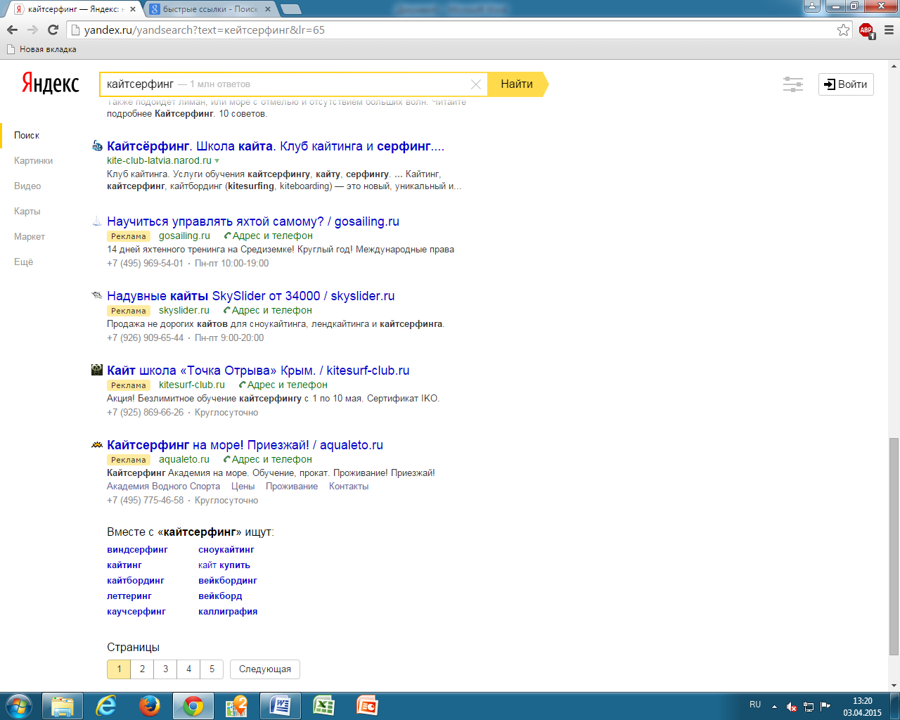Go to results page 2
This screenshot has height=720, width=900.
(142, 669)
